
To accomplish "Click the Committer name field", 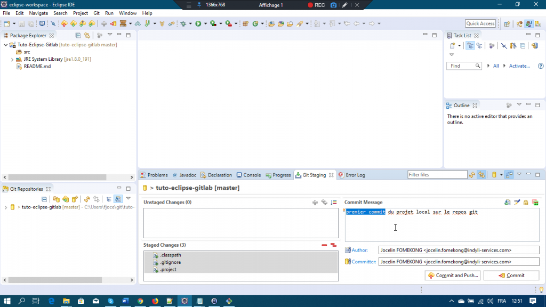I will click(x=459, y=262).
